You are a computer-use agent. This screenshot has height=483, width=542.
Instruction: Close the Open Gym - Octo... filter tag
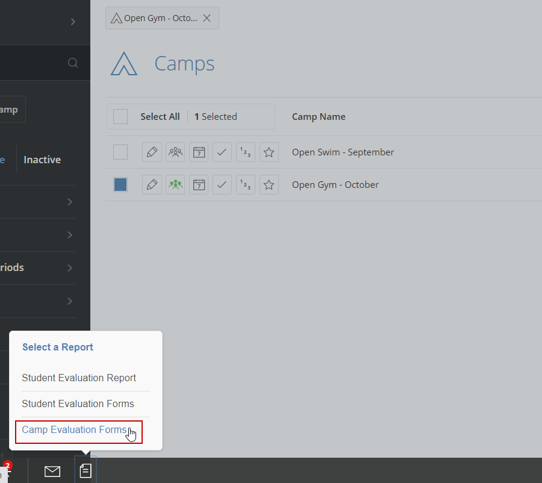(207, 18)
